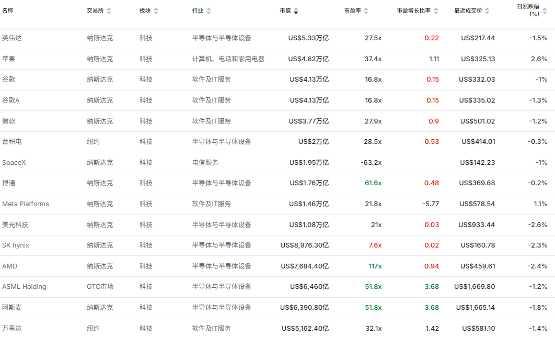The width and height of the screenshot is (555, 337).
Task: Select 万事达 PEG value 1.42
Action: (x=433, y=329)
